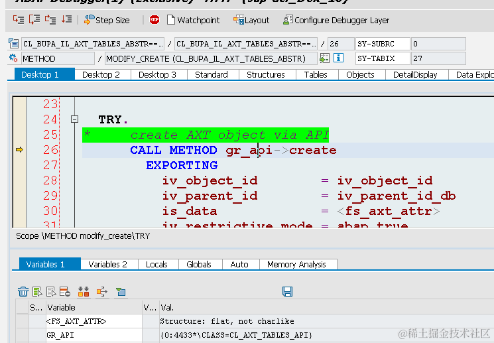The width and height of the screenshot is (494, 343).
Task: Open the Data Explorer tab
Action: tap(471, 74)
